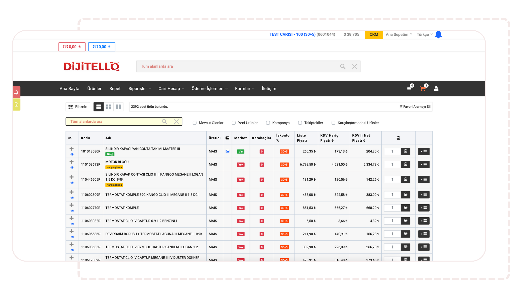
Task: Click the Dijitello logo
Action: (x=91, y=66)
